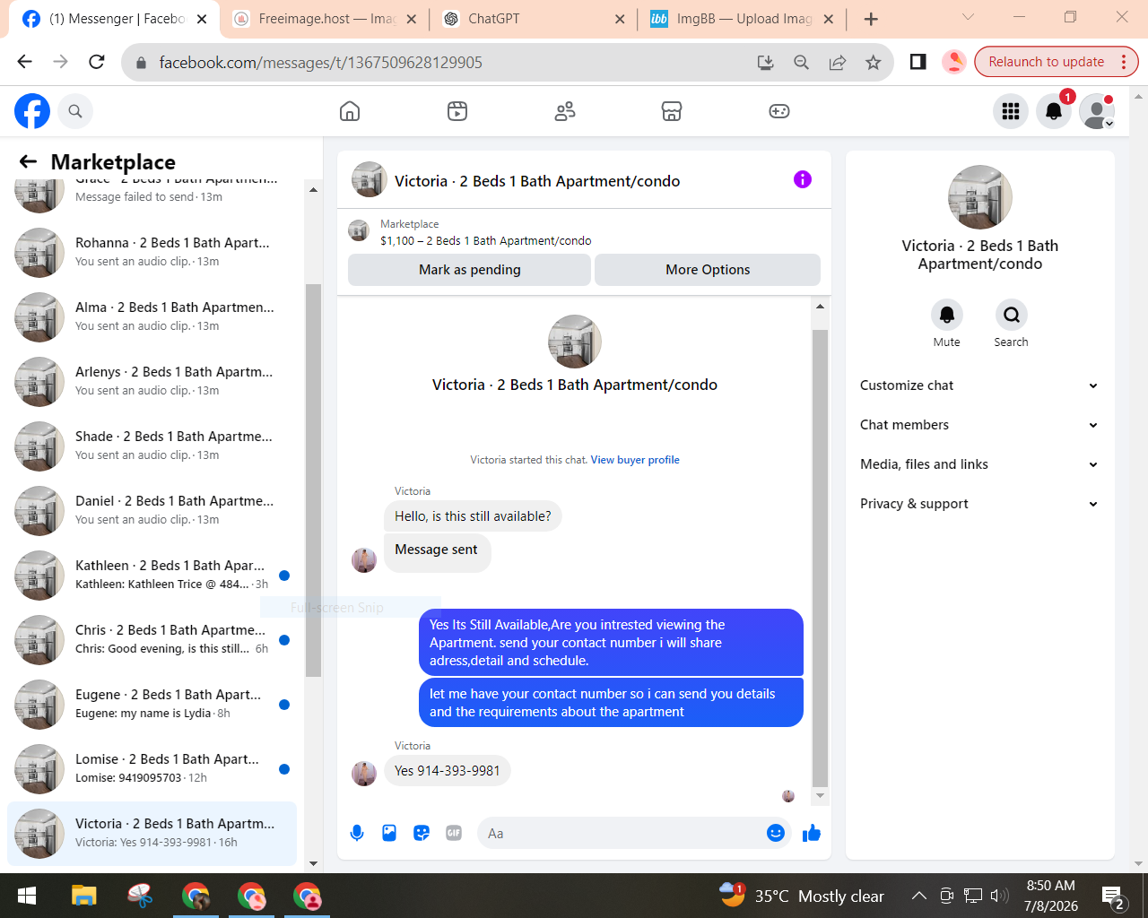Open Alma conversation
This screenshot has height=918, width=1148.
(x=152, y=317)
